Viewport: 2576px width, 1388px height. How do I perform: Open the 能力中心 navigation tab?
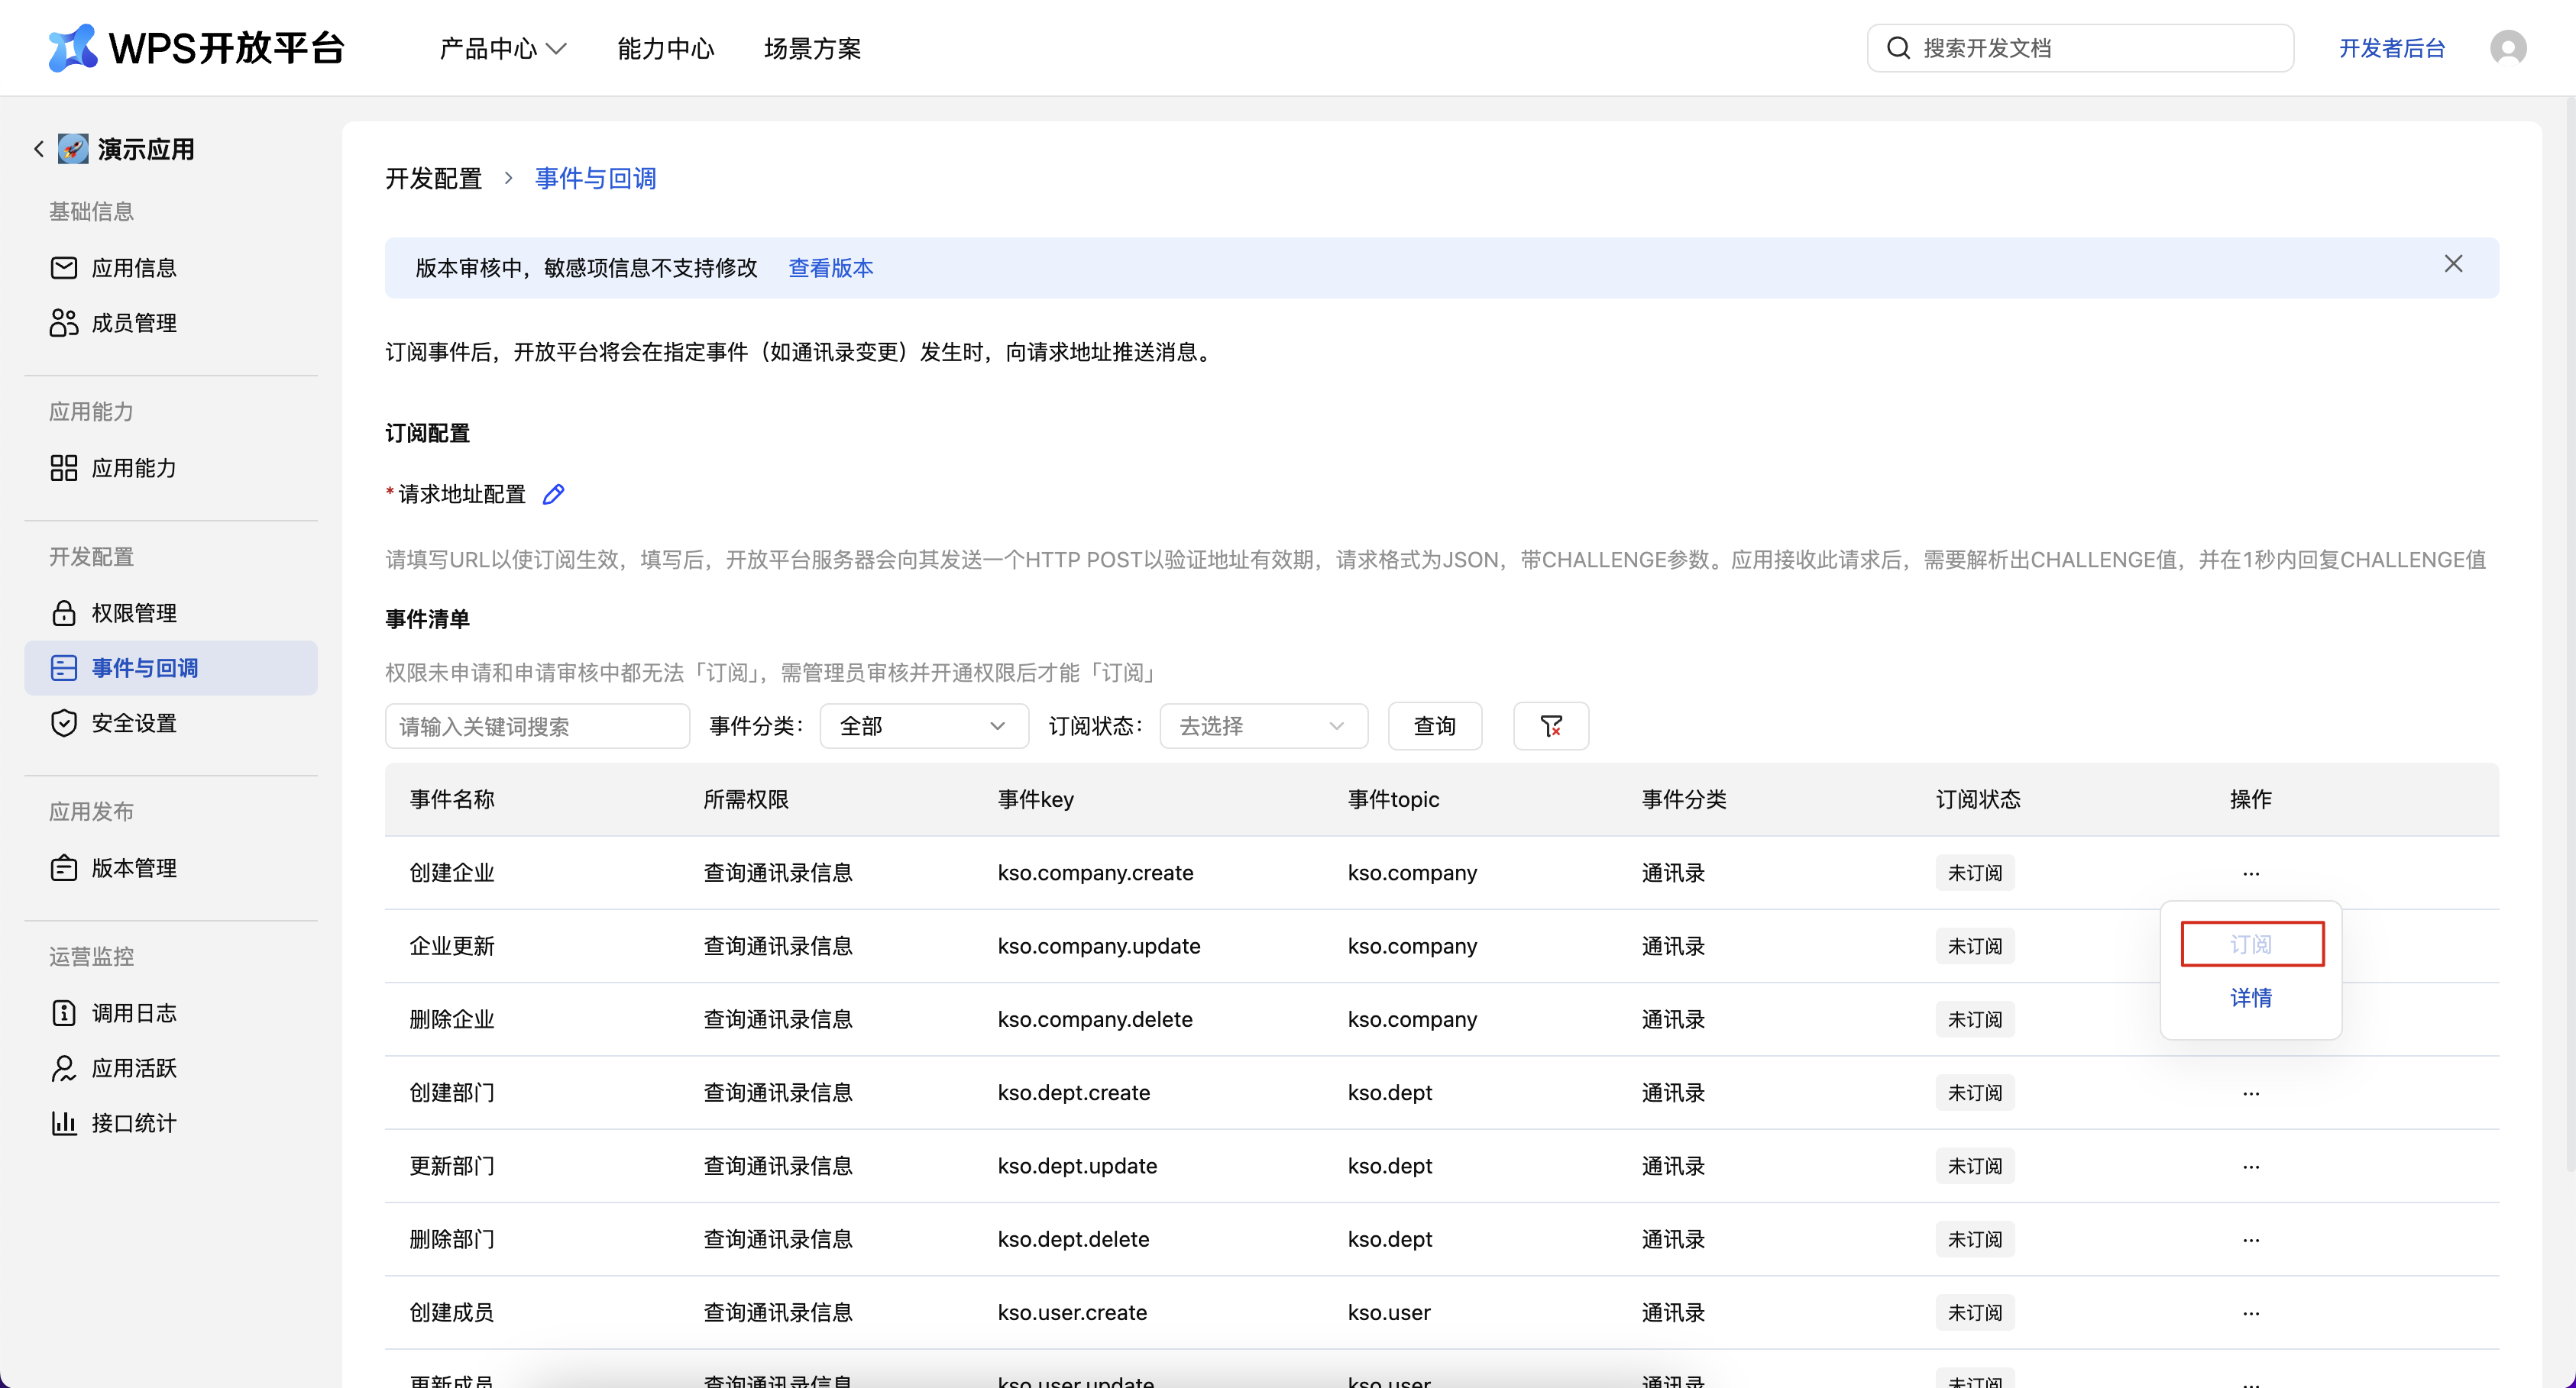coord(665,48)
